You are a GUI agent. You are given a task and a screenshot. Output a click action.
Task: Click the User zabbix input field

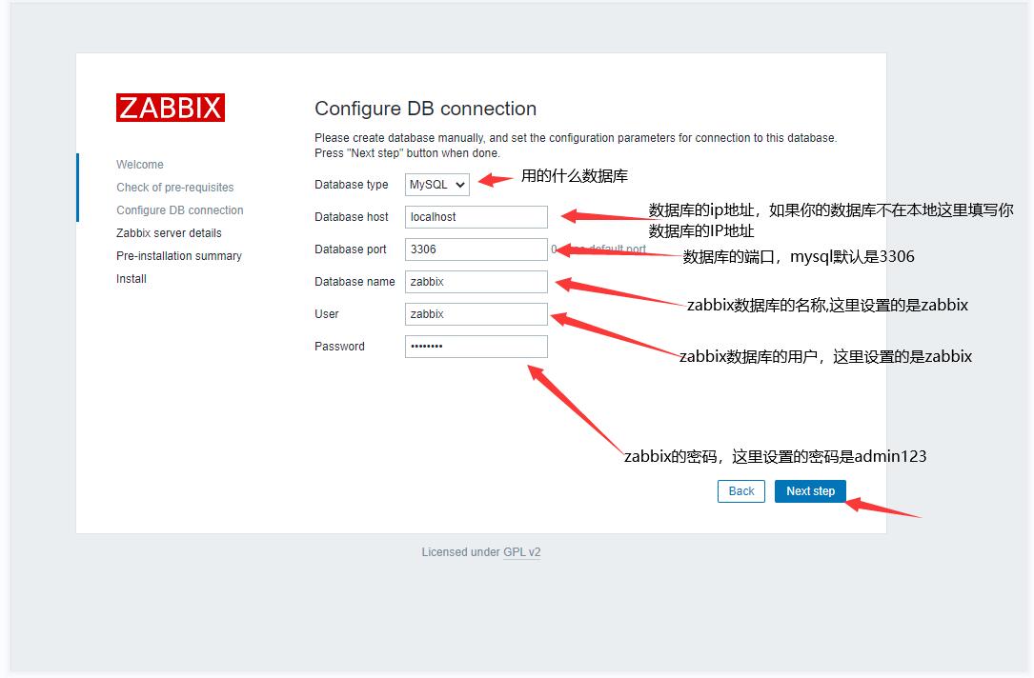point(476,313)
